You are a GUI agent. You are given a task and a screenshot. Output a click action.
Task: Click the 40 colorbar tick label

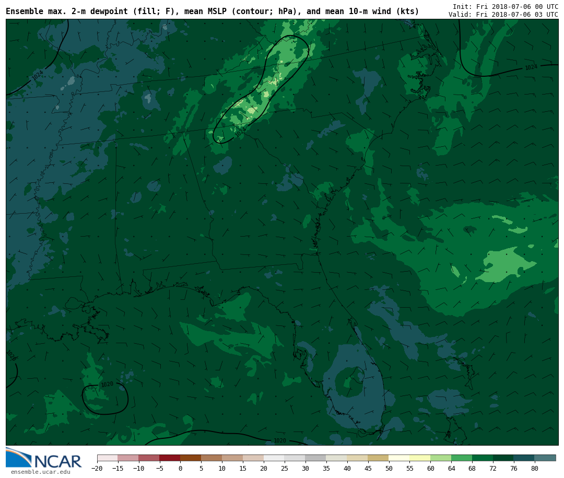[x=347, y=468]
